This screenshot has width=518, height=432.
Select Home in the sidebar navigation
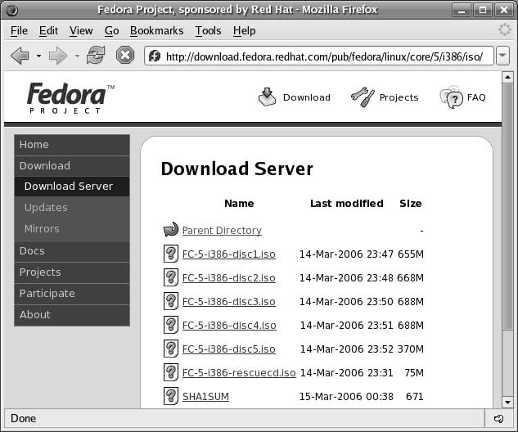point(72,145)
